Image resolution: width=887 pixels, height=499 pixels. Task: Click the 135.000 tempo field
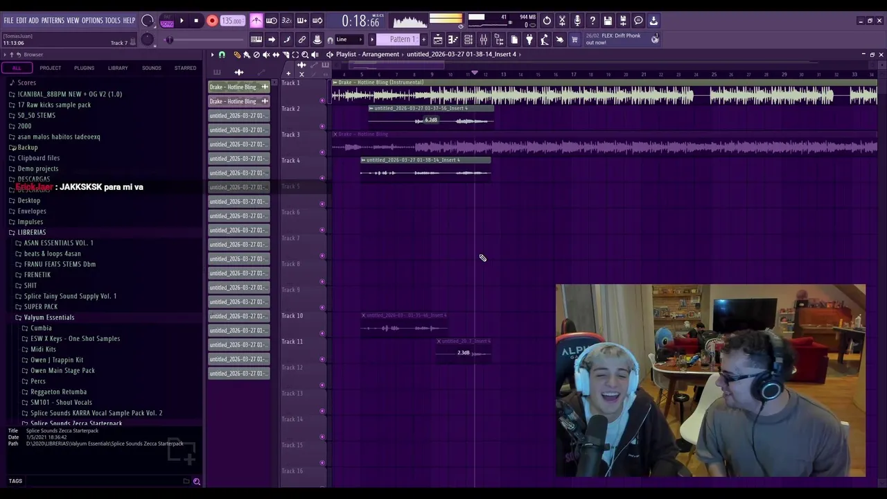(232, 21)
